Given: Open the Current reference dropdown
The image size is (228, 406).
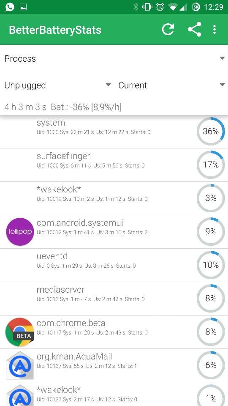Looking at the screenshot, I should [171, 85].
